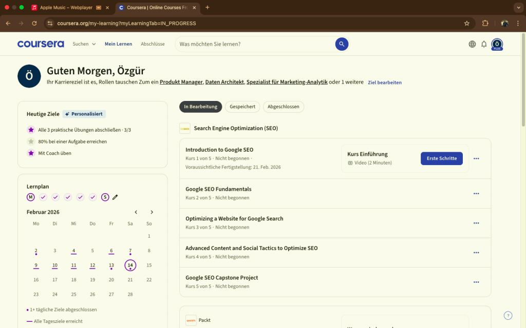Go to previous month in calendar
526x328 pixels.
[x=136, y=212]
